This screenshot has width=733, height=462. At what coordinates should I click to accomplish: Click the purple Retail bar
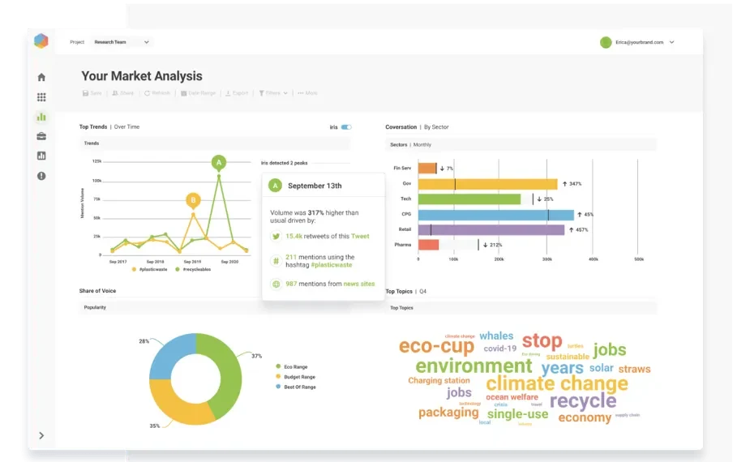(x=491, y=230)
